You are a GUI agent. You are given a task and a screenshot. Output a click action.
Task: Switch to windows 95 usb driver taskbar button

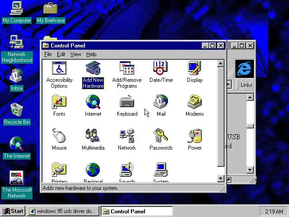pyautogui.click(x=63, y=211)
